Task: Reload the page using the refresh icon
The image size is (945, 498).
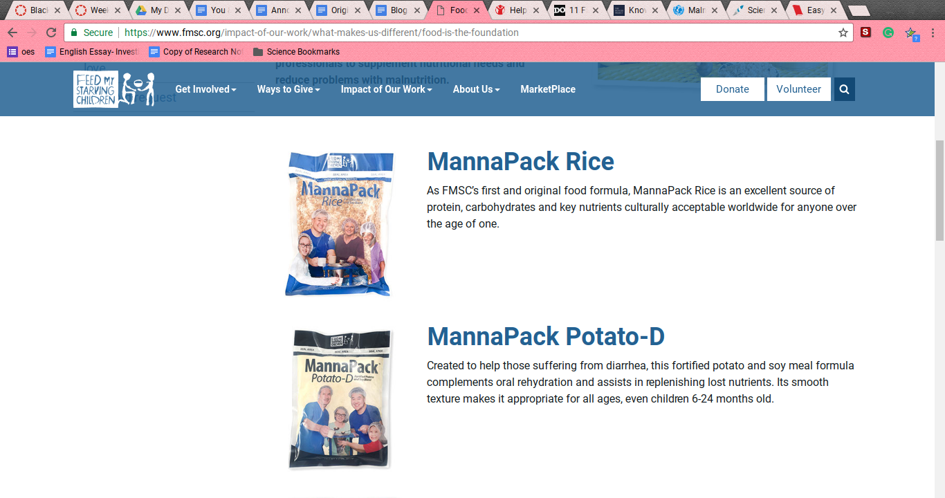Action: 51,33
